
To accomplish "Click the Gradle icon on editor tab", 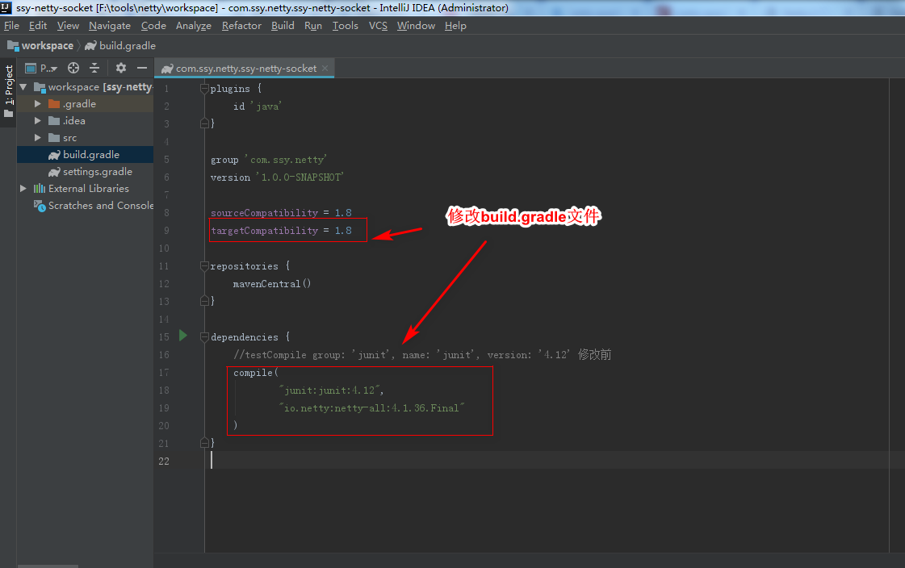I will [x=167, y=69].
